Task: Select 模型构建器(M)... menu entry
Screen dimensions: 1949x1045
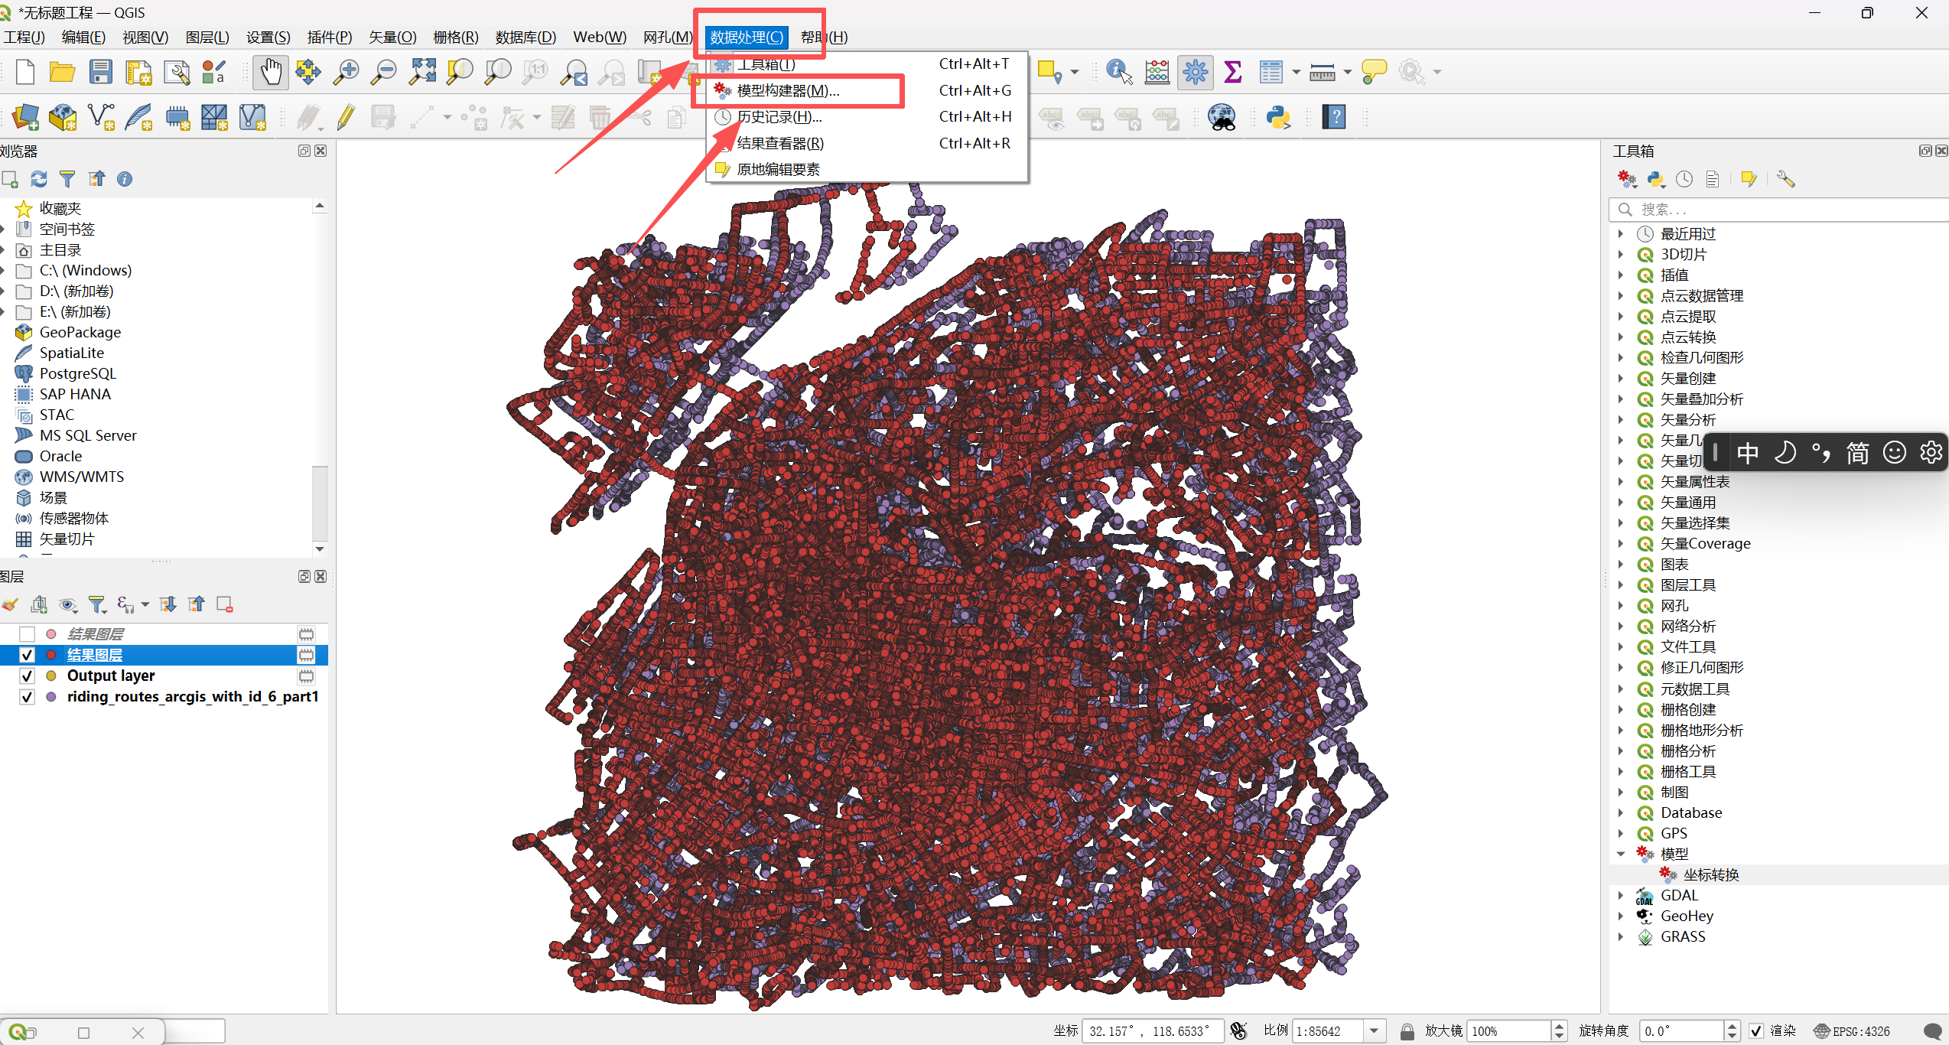Action: (788, 91)
